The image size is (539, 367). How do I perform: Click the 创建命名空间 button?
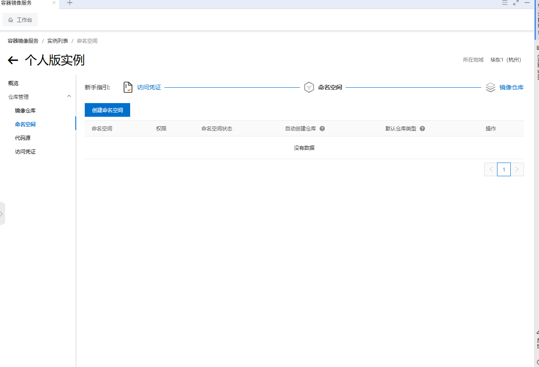click(107, 110)
